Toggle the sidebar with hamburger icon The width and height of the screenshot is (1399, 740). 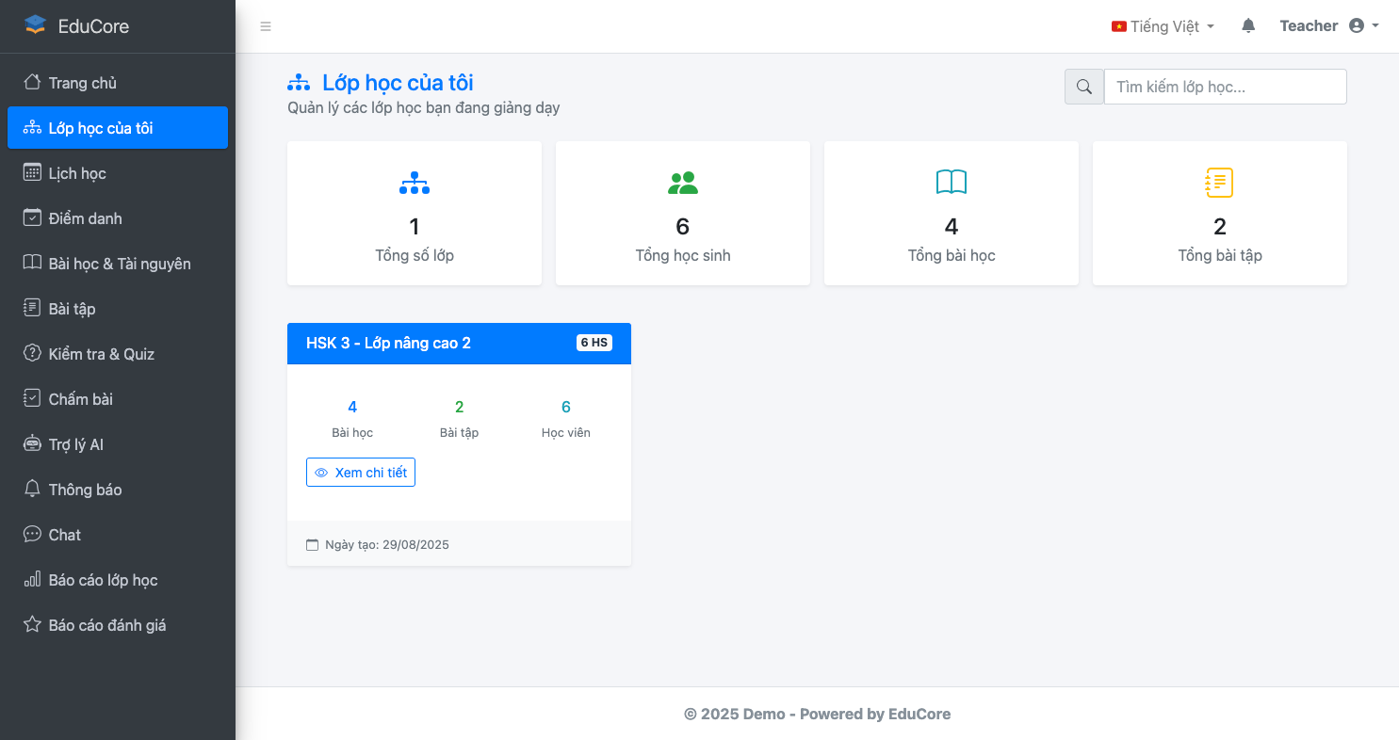pos(266,26)
